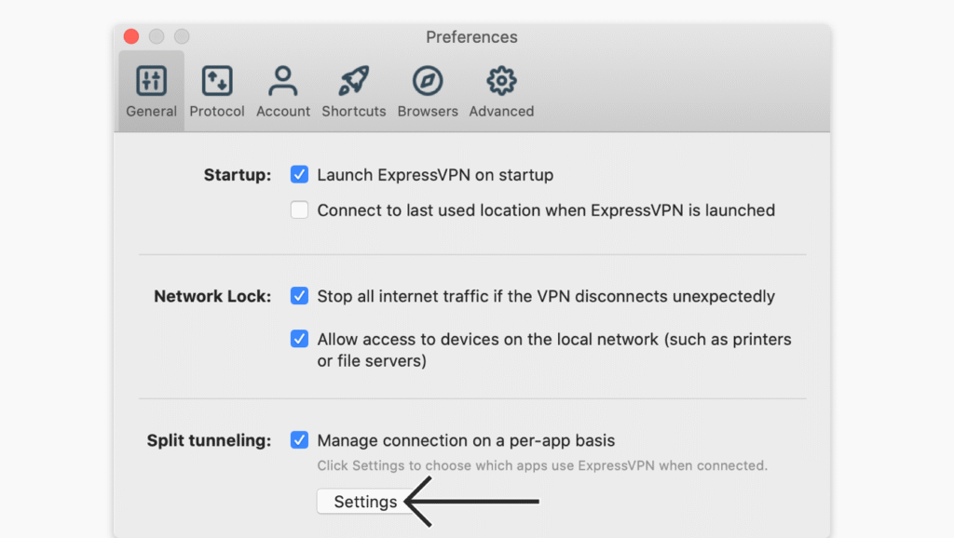Select the 'Advanced' tab text label
Viewport: 954px width, 538px height.
coord(501,112)
